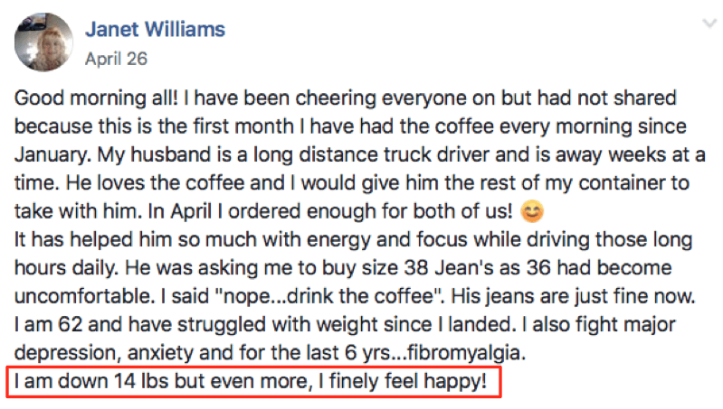723x409 pixels.
Task: Click the smiling face emoji
Action: tap(532, 211)
